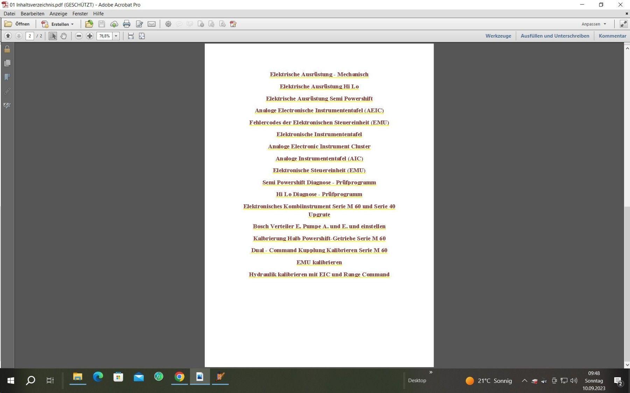
Task: Open the Anpassen dropdown
Action: point(594,24)
